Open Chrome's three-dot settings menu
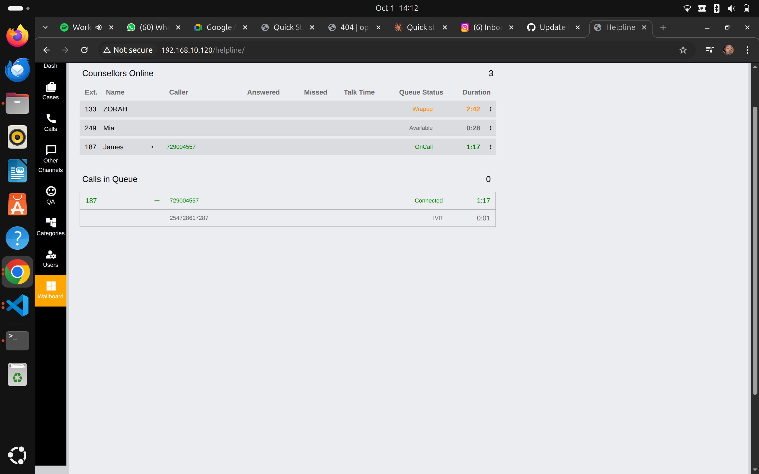The height and width of the screenshot is (474, 759). (747, 50)
